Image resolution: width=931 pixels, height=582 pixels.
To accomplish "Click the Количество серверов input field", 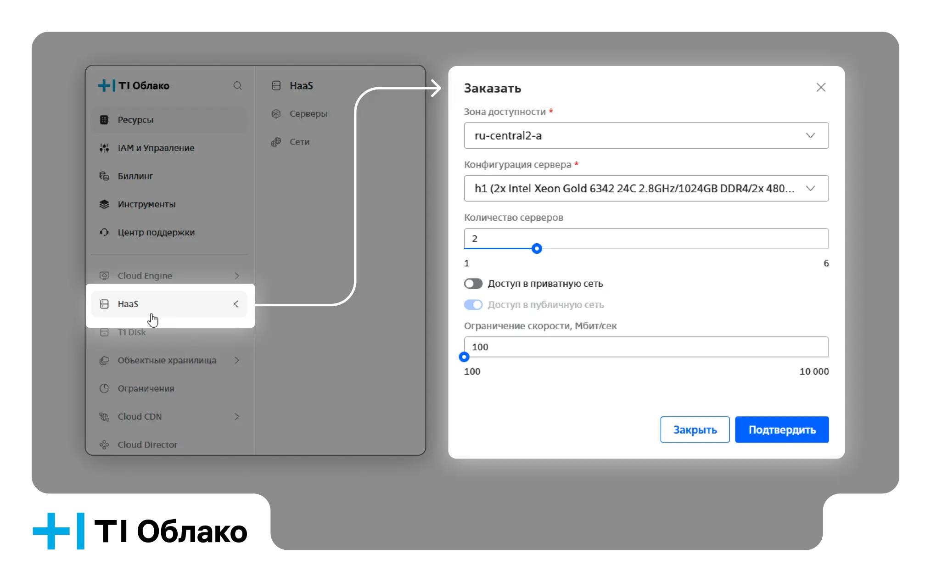I will tap(646, 238).
